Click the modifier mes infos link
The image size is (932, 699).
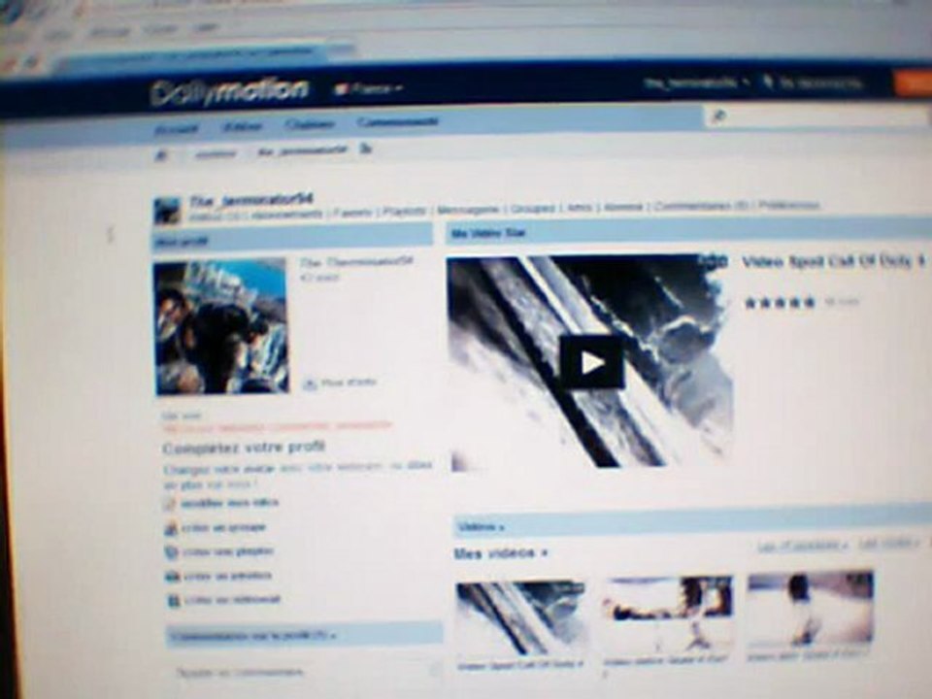point(229,503)
